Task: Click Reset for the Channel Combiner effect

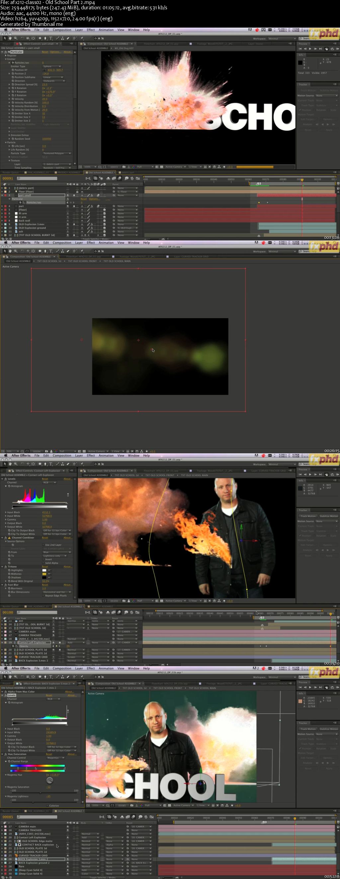Action: click(x=45, y=538)
